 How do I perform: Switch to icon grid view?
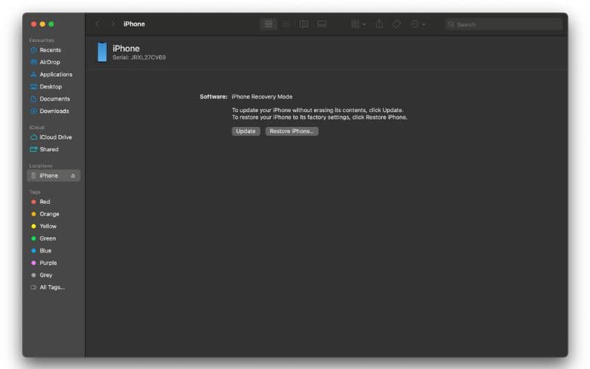[268, 24]
